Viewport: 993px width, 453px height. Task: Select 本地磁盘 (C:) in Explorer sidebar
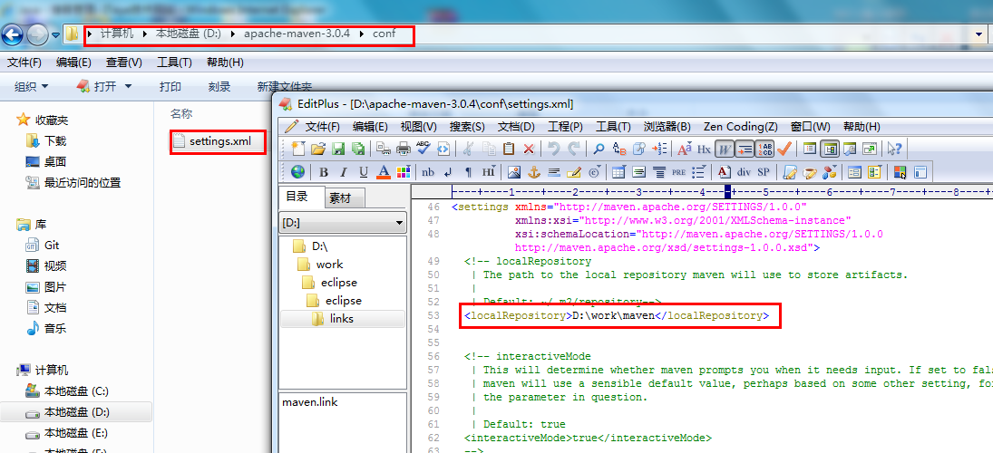76,391
